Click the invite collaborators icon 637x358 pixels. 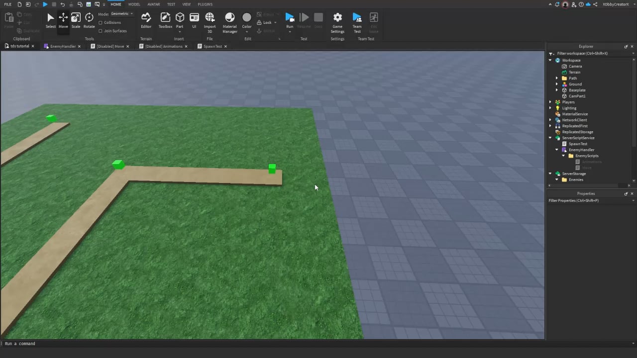pos(573,4)
